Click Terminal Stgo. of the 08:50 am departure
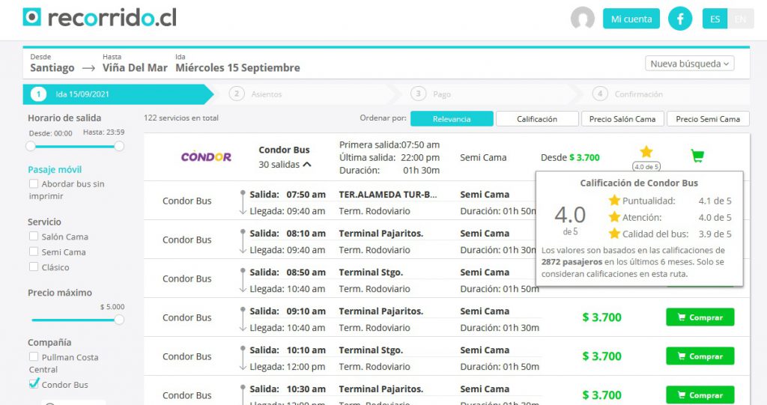Image resolution: width=767 pixels, height=405 pixels. [371, 272]
